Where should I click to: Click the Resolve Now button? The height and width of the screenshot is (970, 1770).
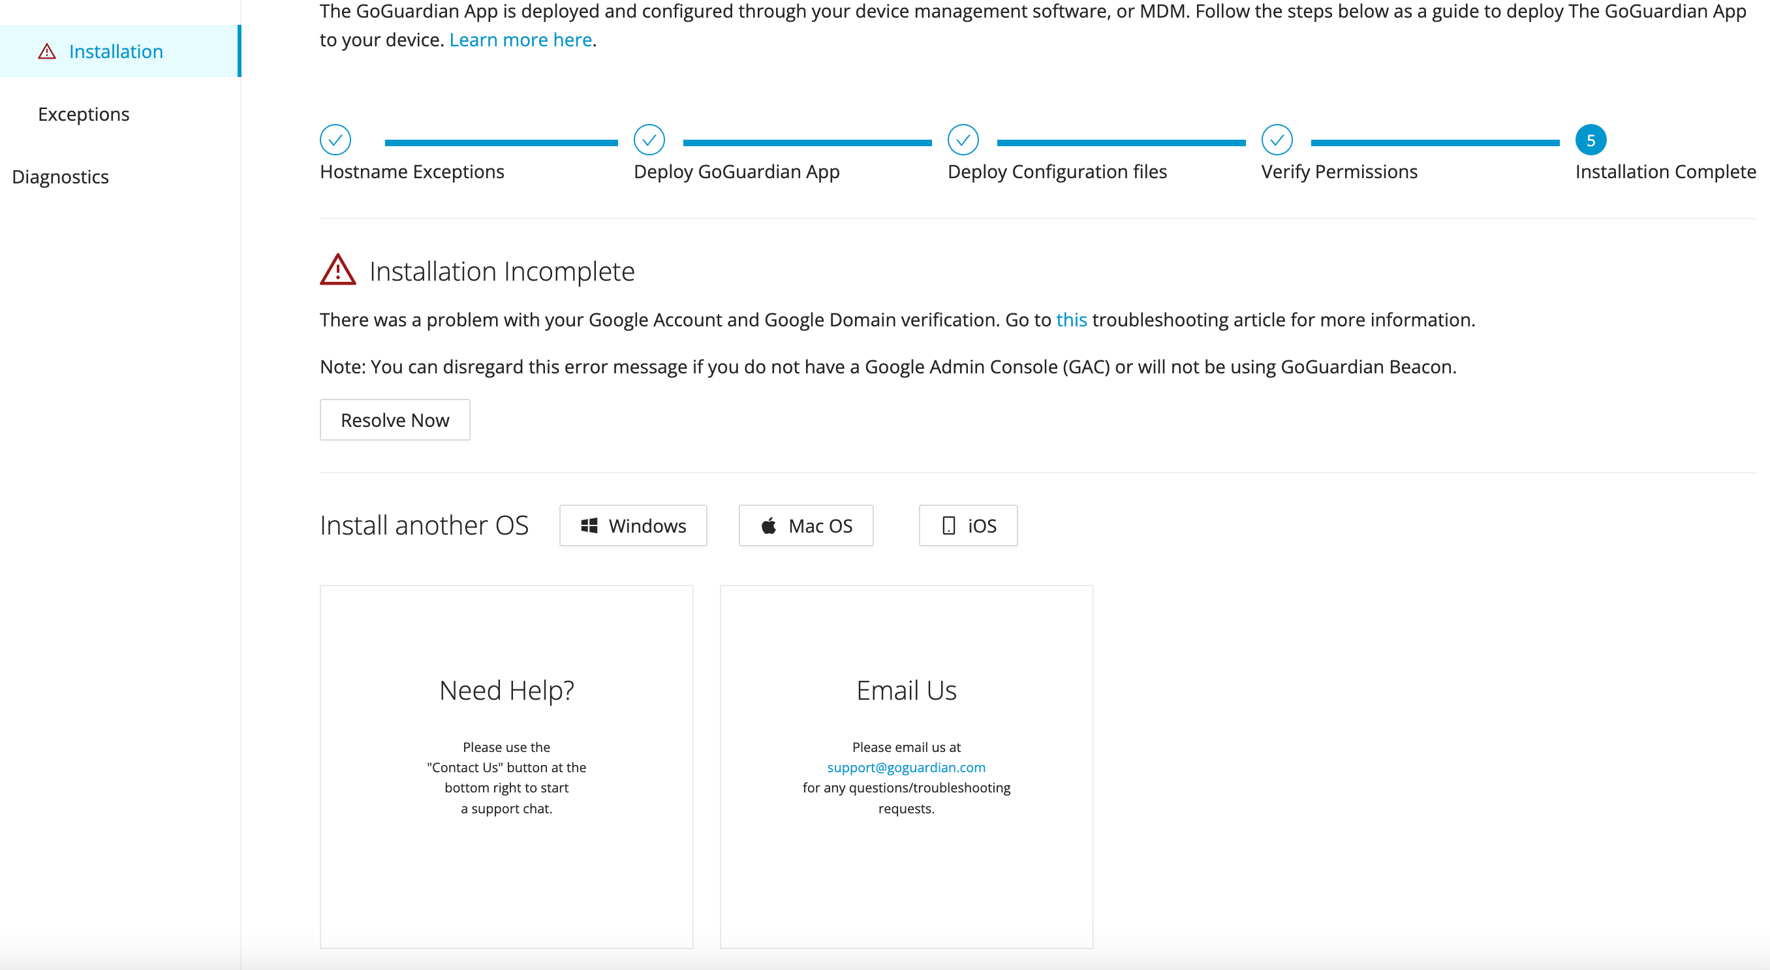tap(394, 419)
